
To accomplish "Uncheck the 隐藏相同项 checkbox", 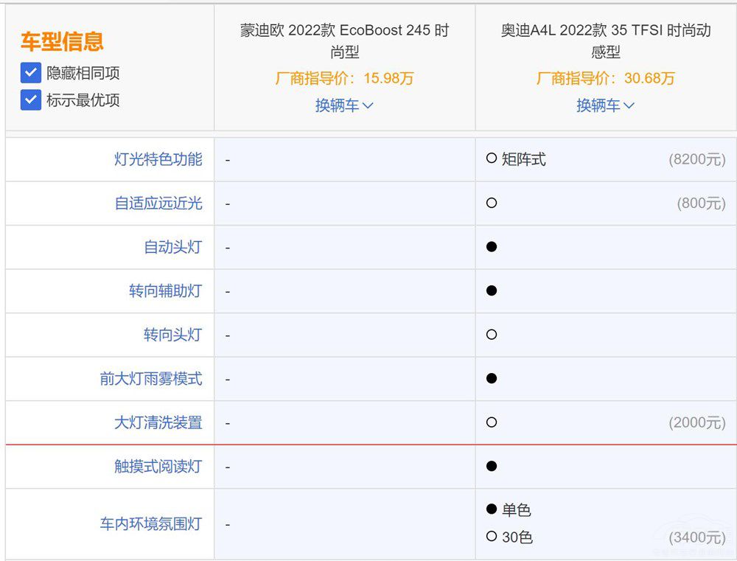I will [30, 73].
